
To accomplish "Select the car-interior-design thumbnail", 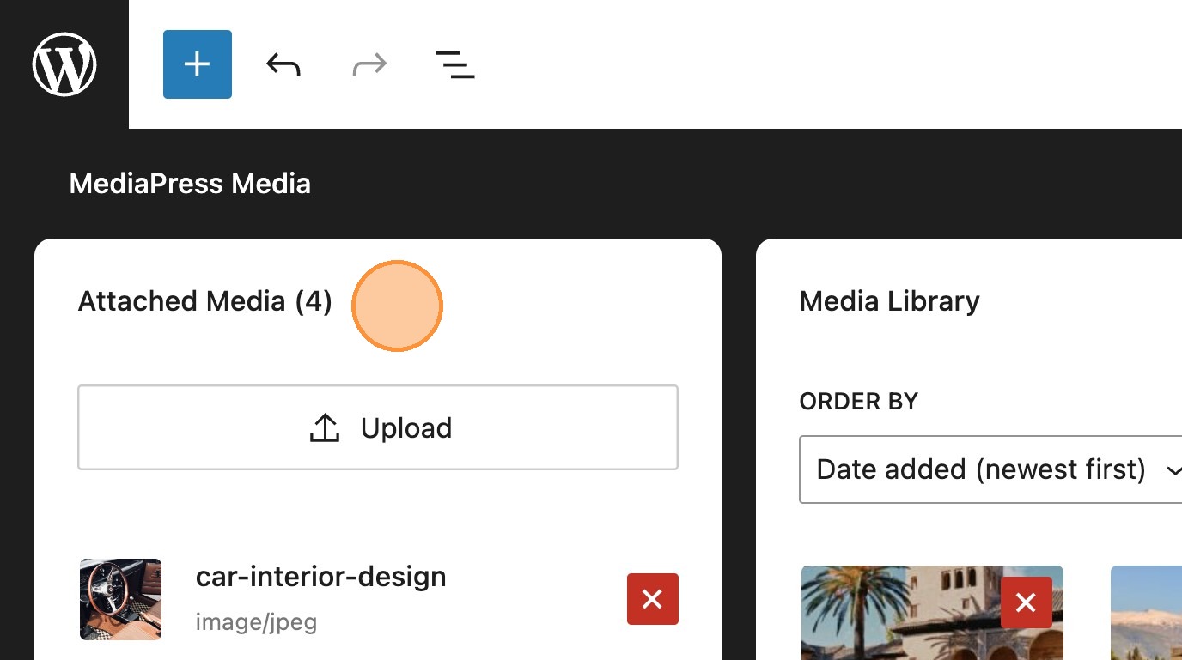I will coord(120,599).
